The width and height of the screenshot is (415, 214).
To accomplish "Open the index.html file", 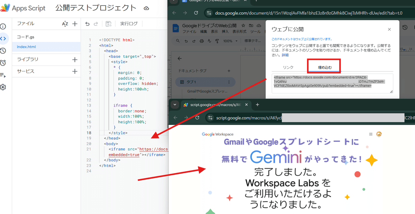I will pyautogui.click(x=46, y=47).
